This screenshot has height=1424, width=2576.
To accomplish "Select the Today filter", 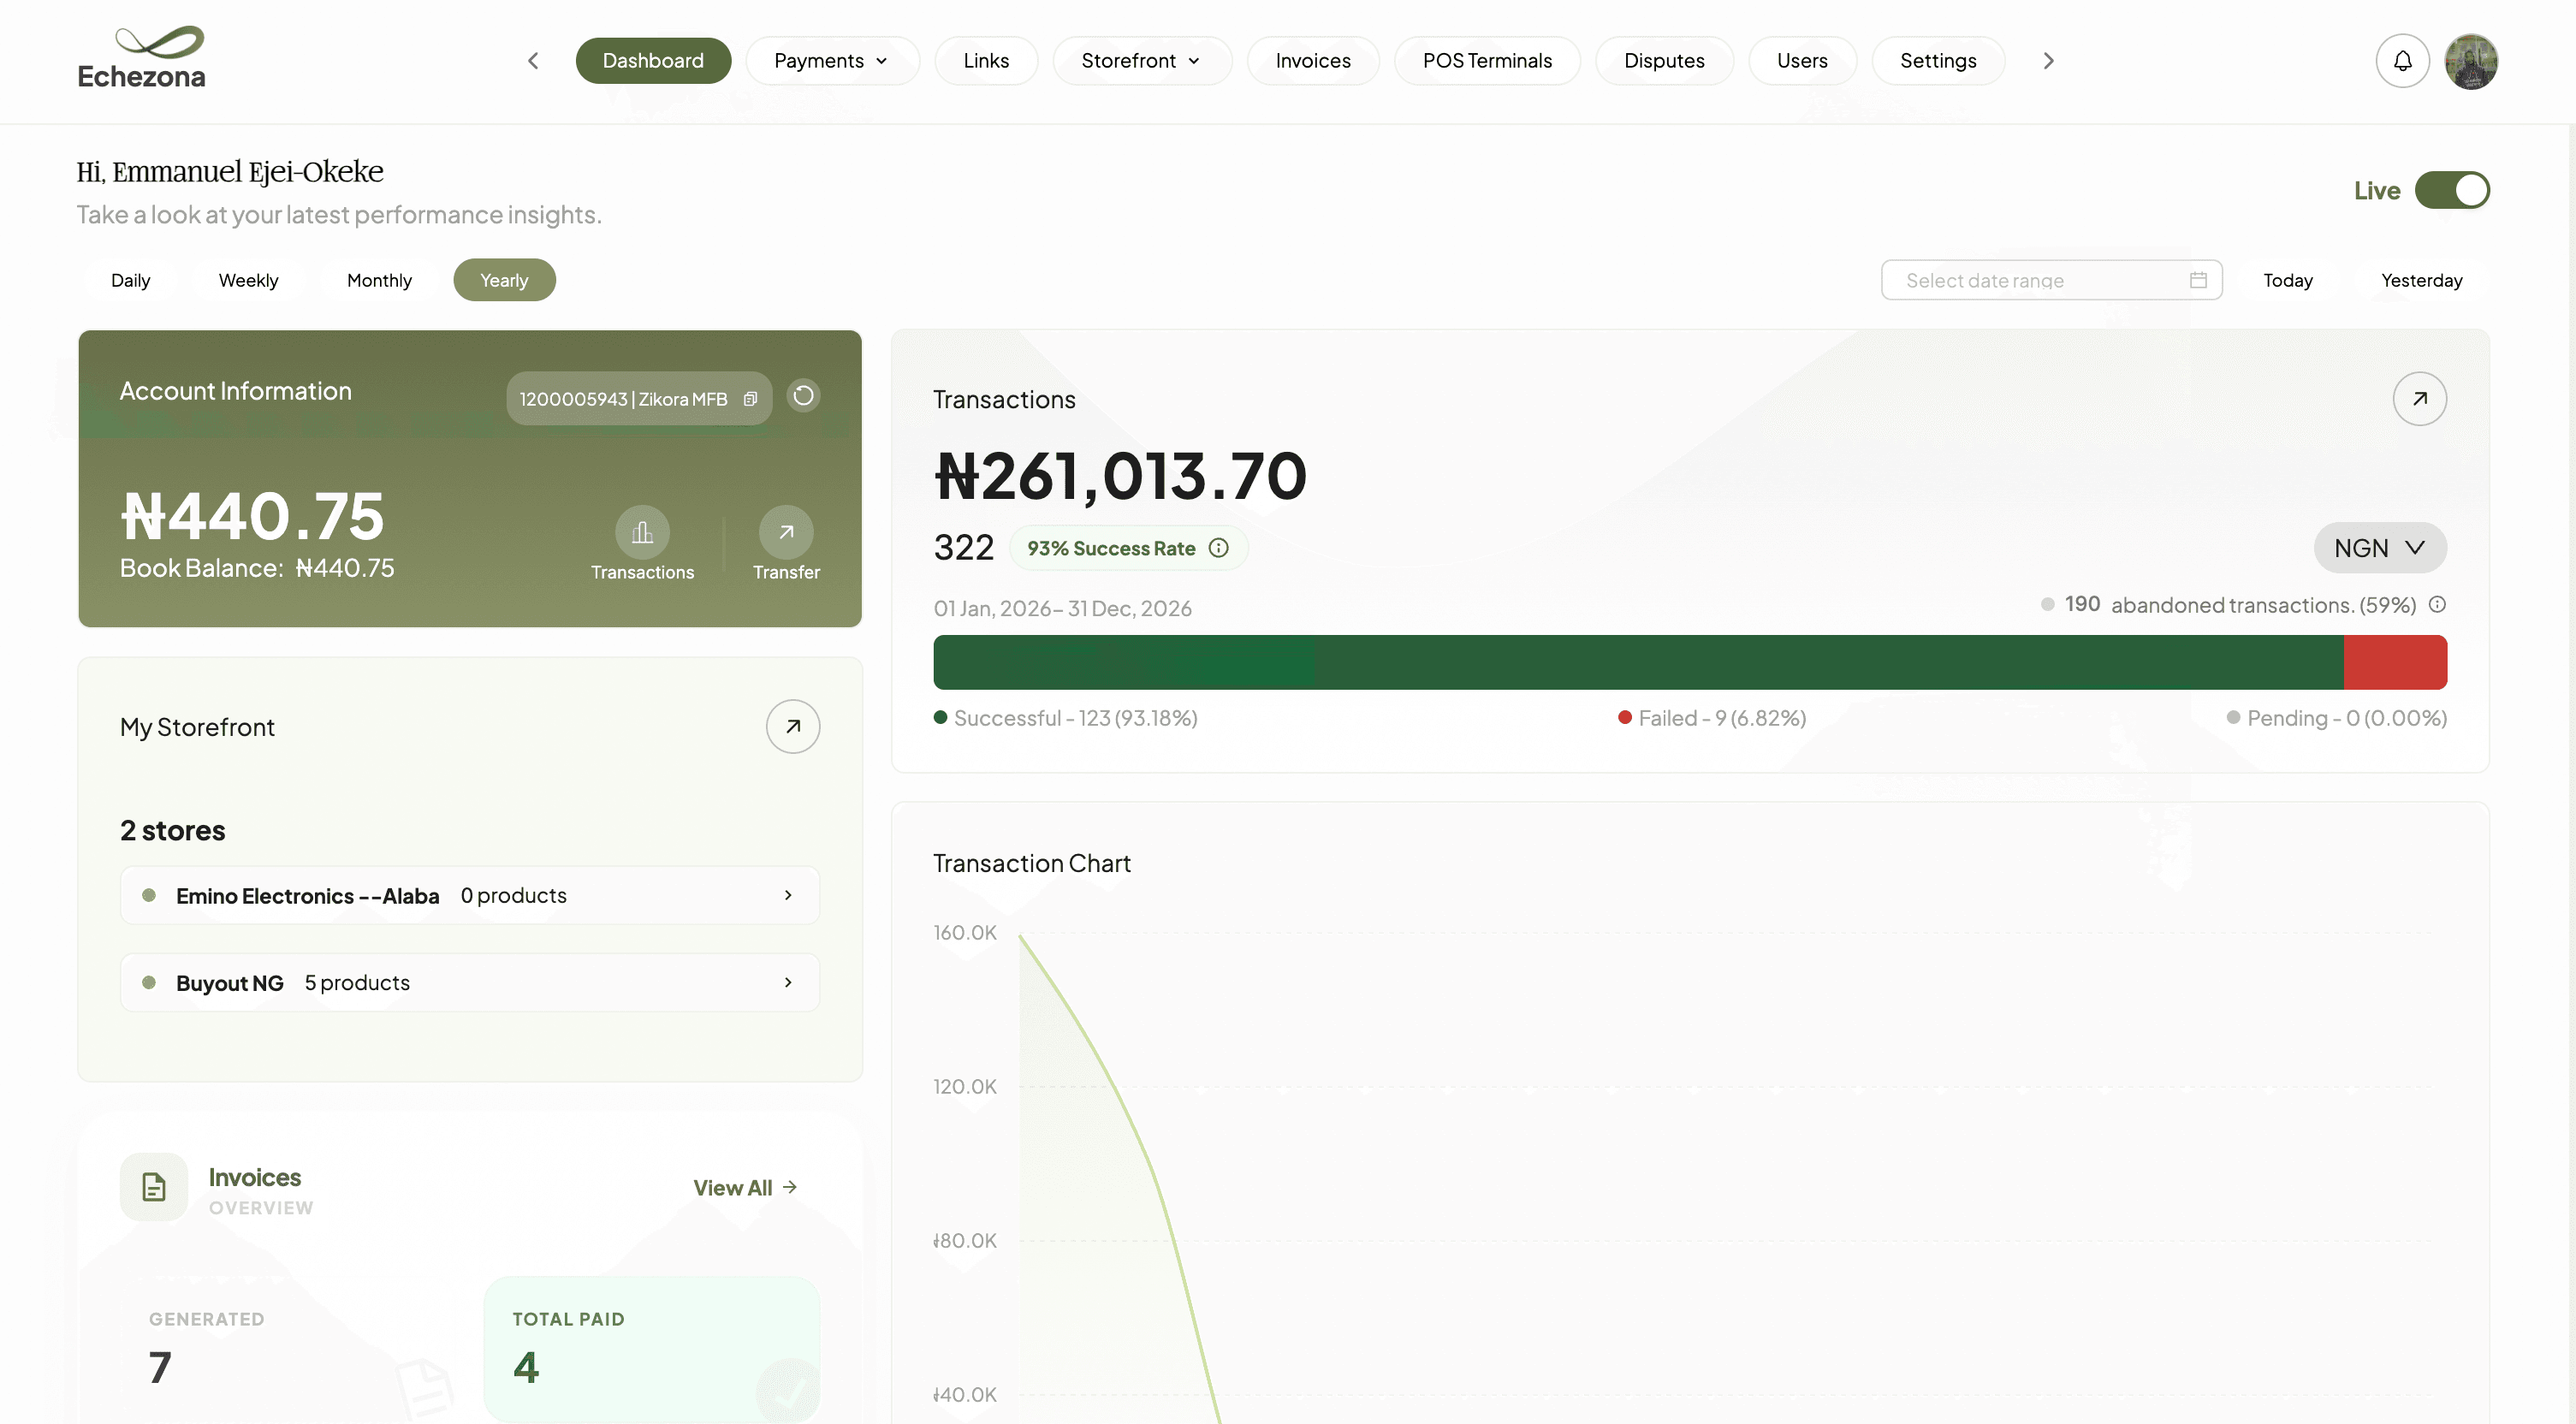I will (x=2289, y=280).
